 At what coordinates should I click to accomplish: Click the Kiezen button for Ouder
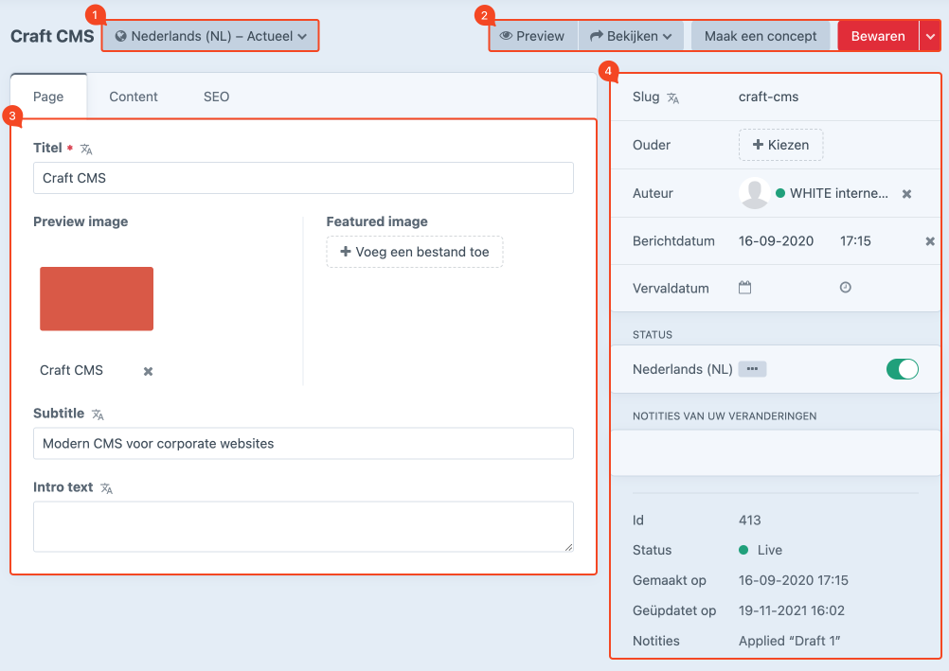tap(780, 145)
